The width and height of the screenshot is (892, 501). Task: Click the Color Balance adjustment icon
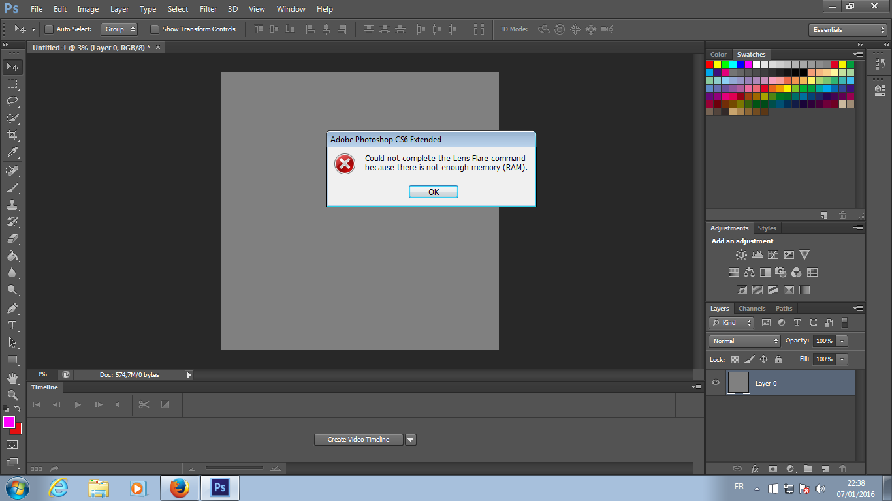(749, 273)
